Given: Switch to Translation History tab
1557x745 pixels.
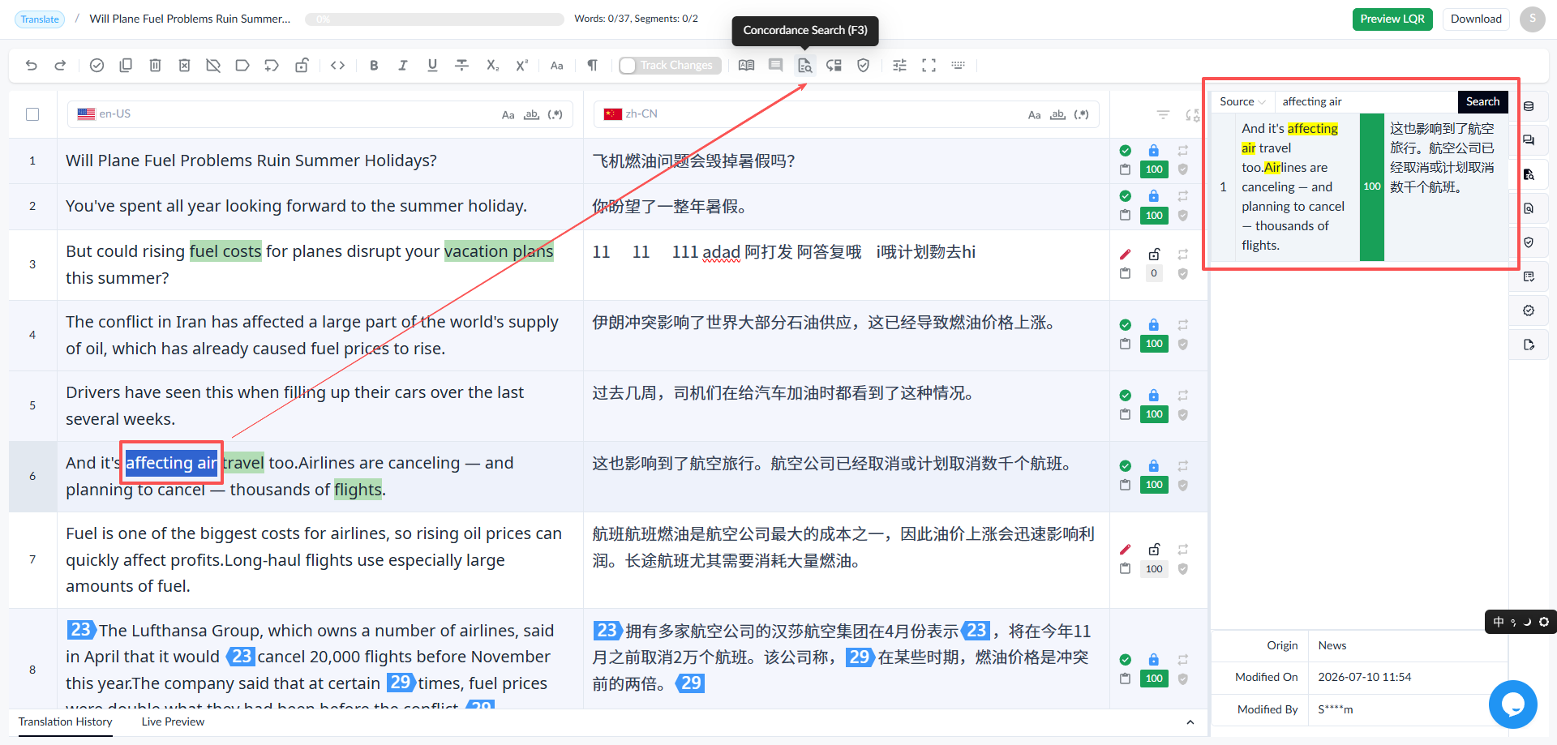Looking at the screenshot, I should tap(66, 722).
